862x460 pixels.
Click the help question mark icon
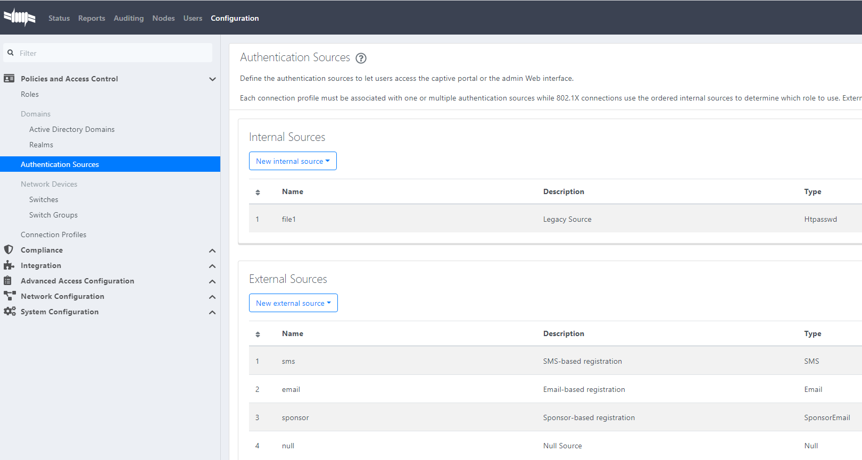coord(361,58)
